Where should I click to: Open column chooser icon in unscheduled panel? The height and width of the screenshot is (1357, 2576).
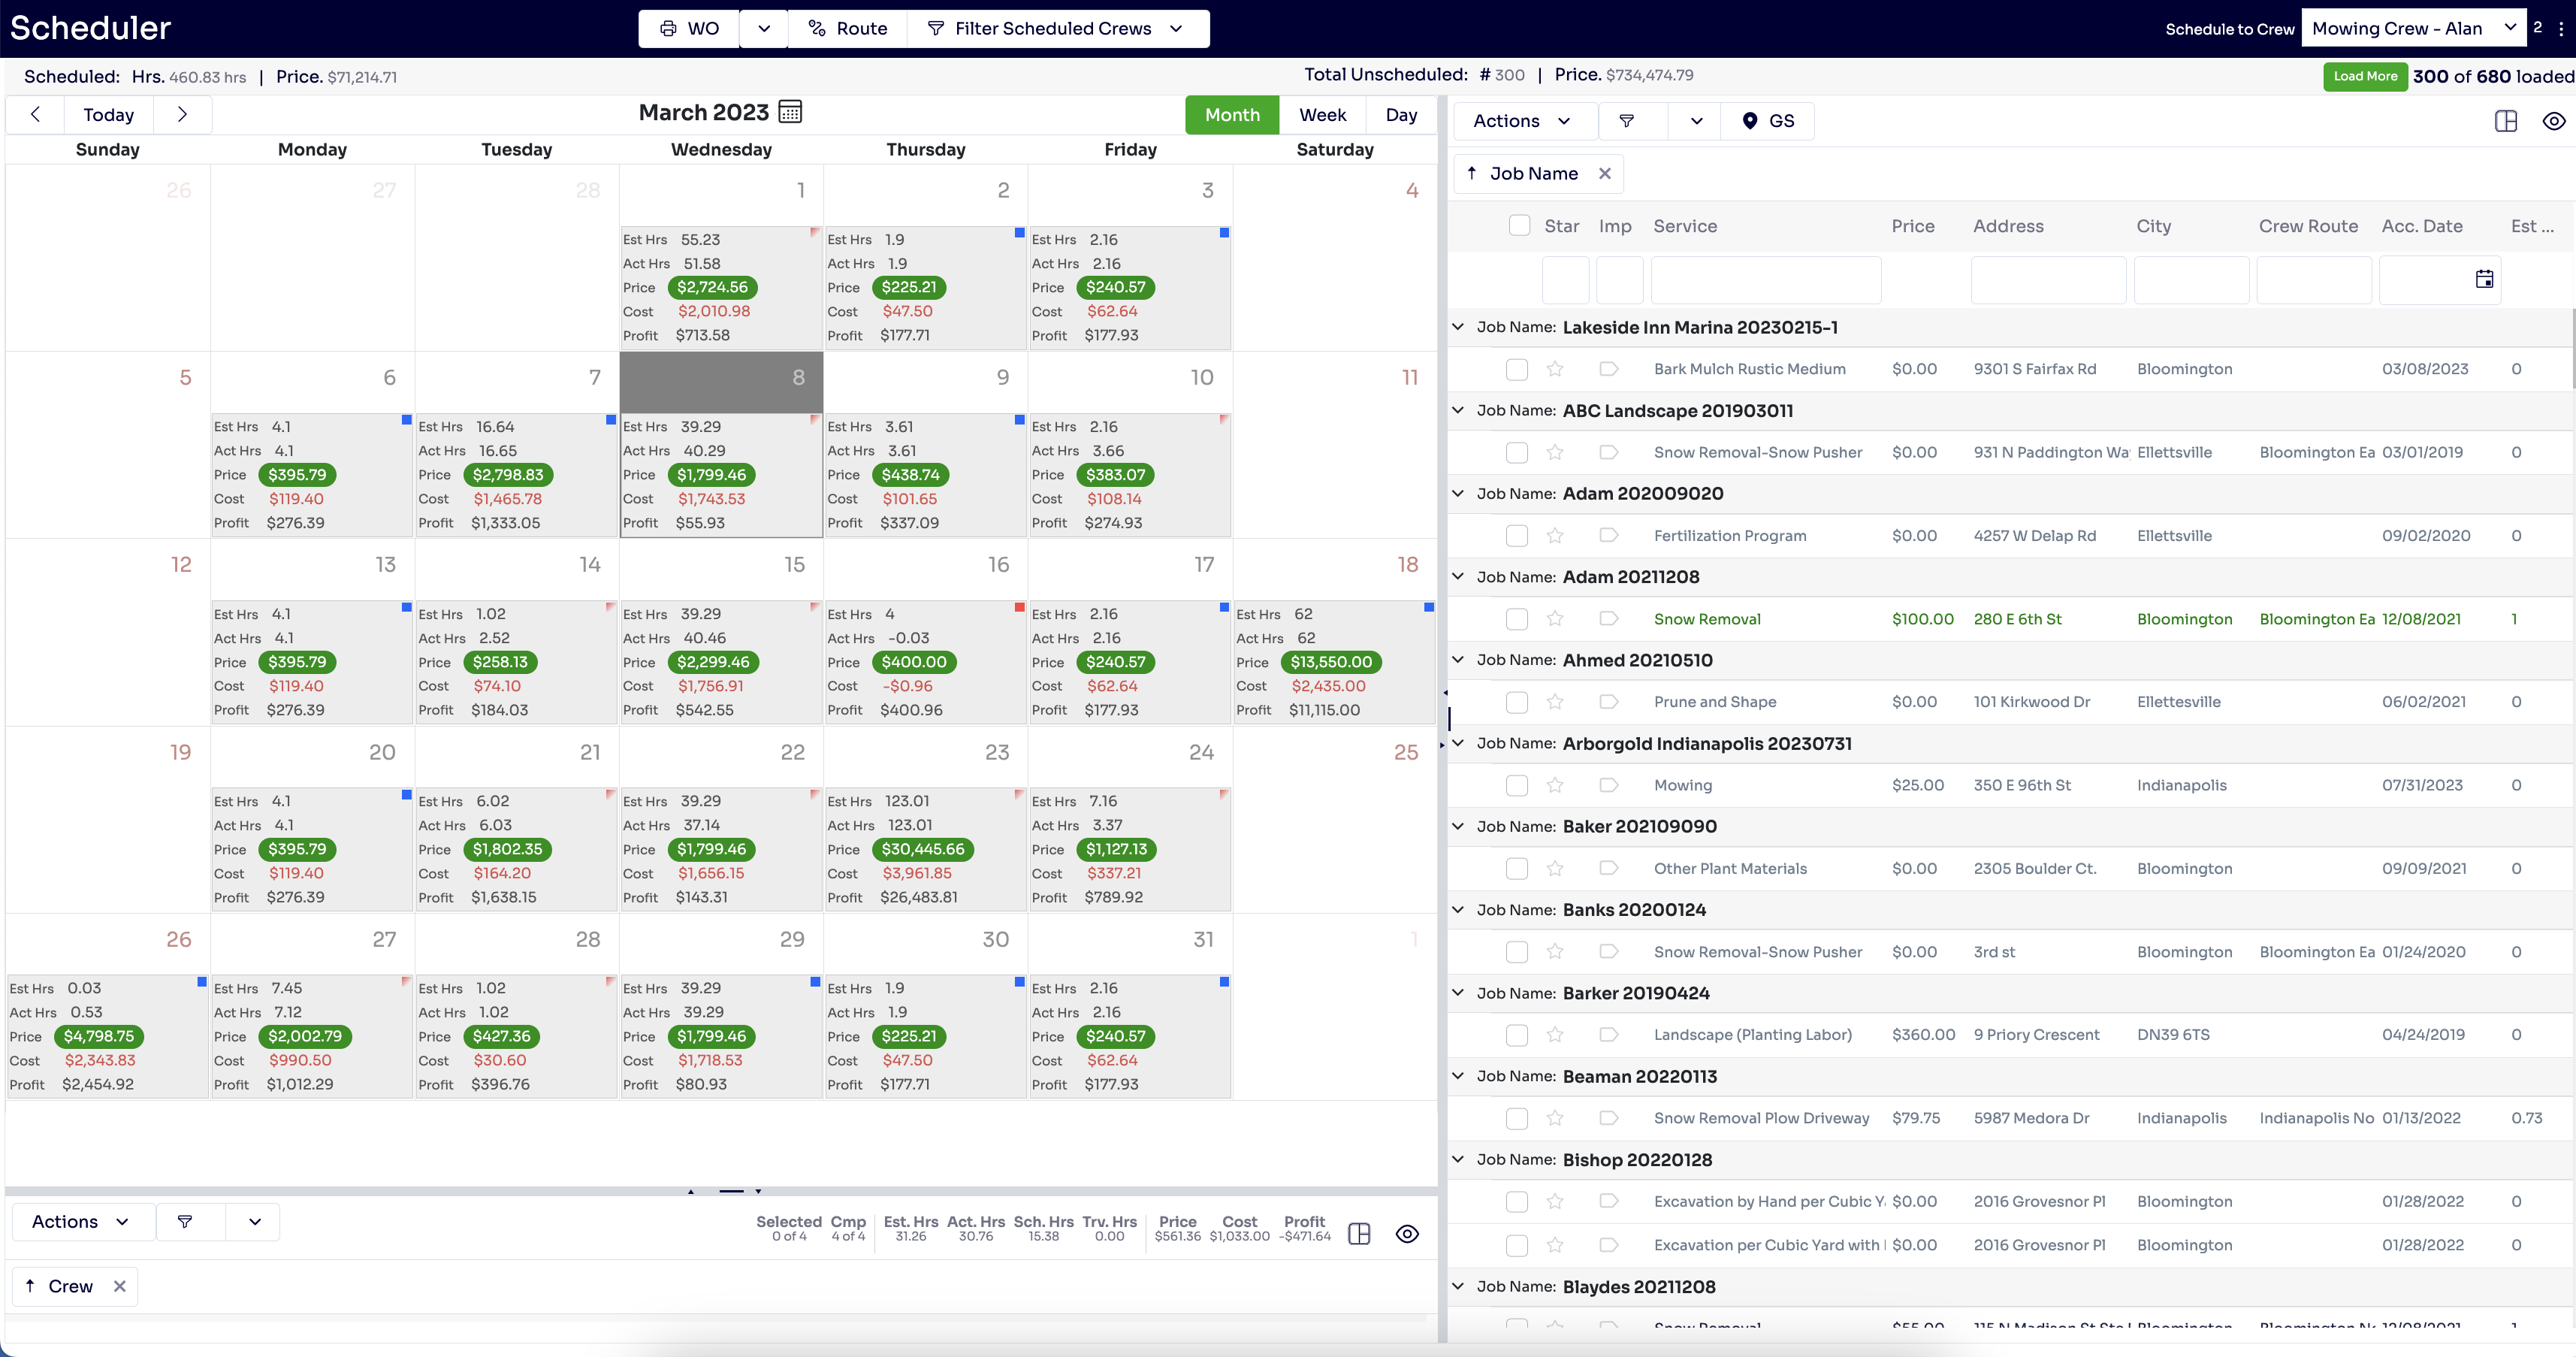2505,121
